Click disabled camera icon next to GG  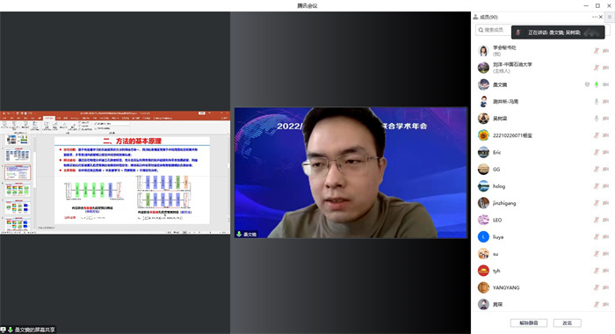606,169
